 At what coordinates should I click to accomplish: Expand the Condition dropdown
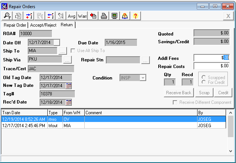(x=142, y=78)
